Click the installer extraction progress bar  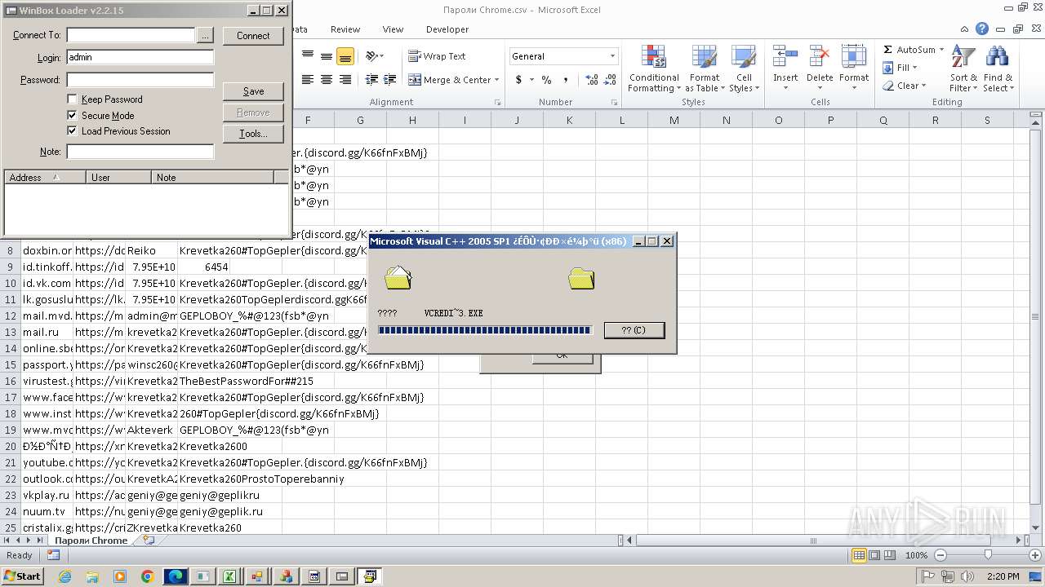point(485,330)
